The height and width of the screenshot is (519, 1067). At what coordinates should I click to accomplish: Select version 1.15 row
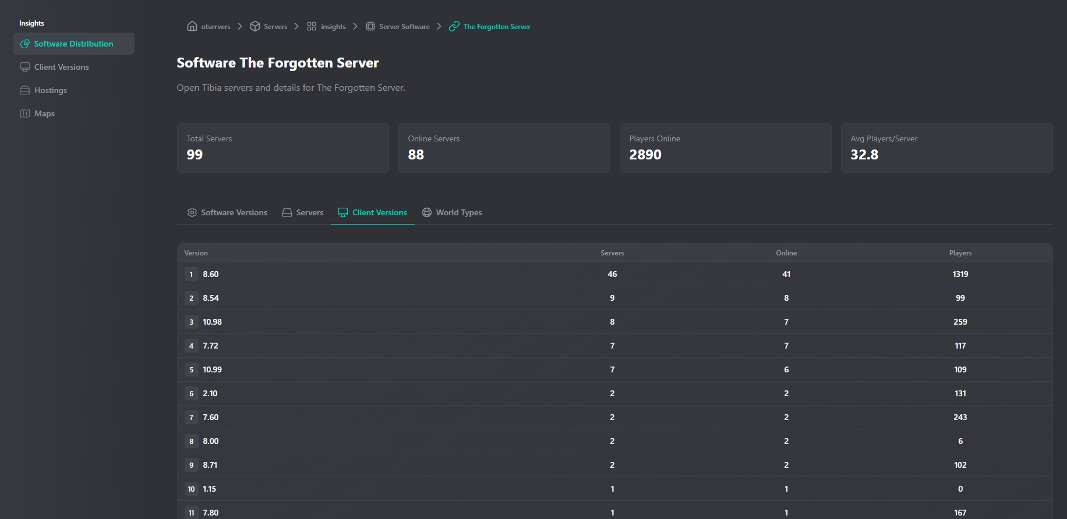pos(615,489)
